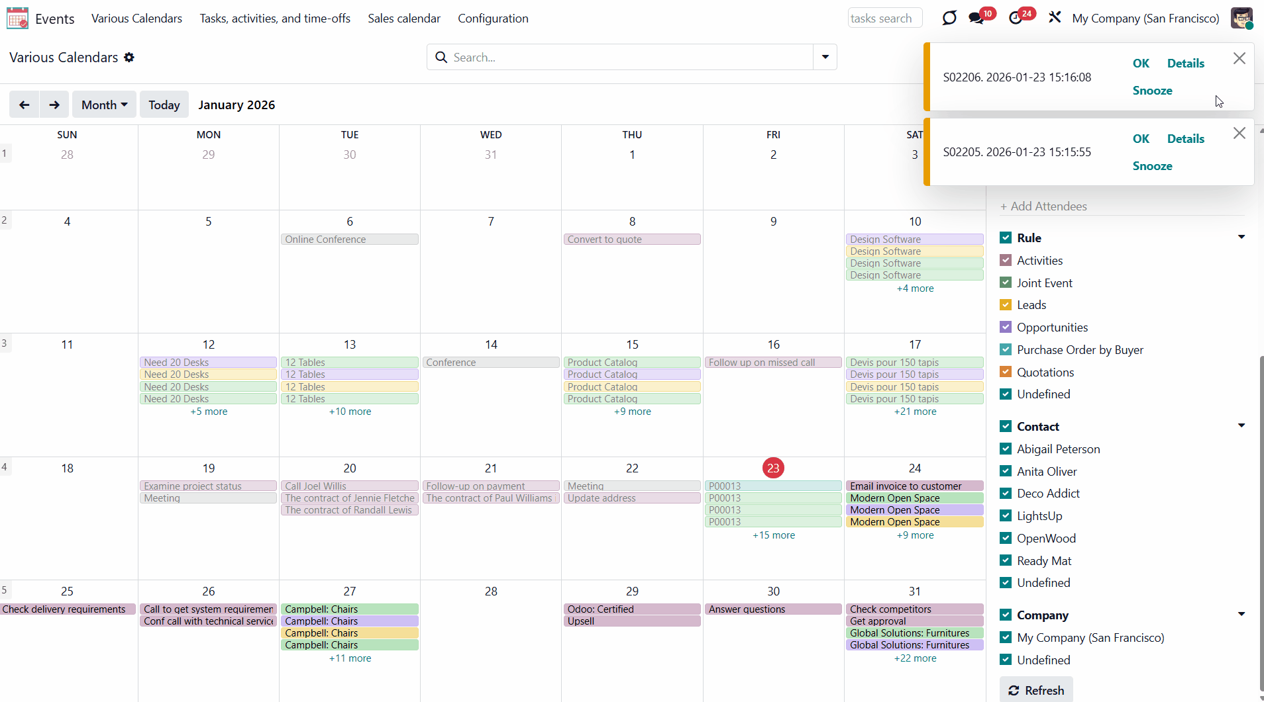
Task: Open the Configuration menu
Action: (x=493, y=19)
